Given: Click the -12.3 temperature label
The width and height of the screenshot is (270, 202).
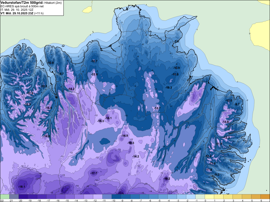Looking at the screenshot, I should click(x=227, y=138).
